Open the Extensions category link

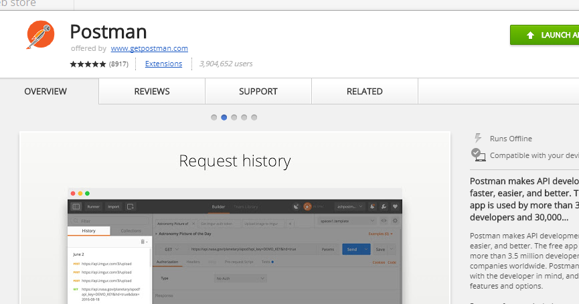[x=163, y=64]
